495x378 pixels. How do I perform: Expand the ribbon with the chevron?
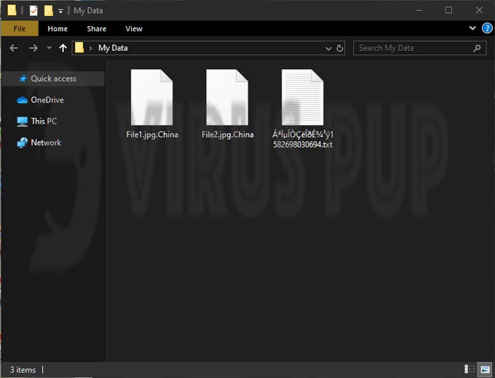click(473, 28)
